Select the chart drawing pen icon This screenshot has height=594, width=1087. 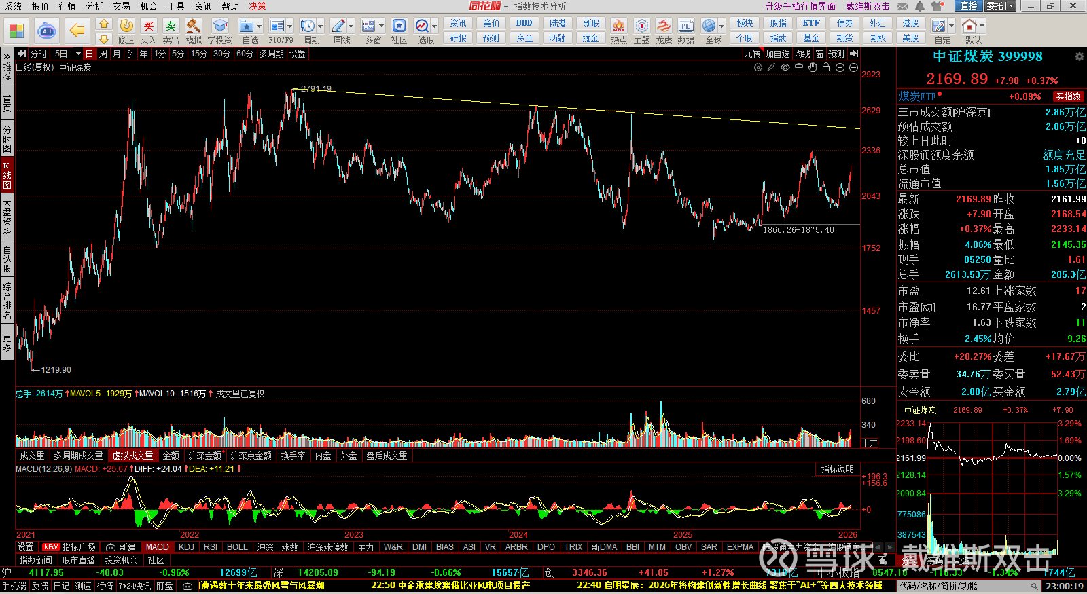[x=771, y=67]
